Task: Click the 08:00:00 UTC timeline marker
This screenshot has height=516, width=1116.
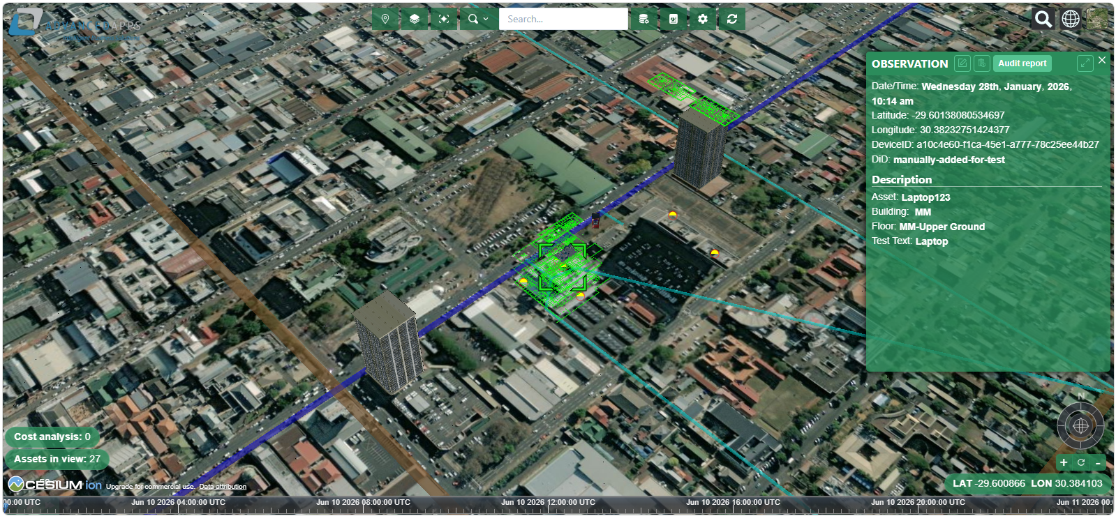Action: tap(363, 502)
